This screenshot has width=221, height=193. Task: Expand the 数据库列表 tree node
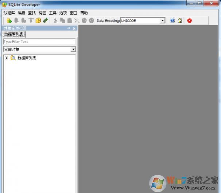click(6, 58)
